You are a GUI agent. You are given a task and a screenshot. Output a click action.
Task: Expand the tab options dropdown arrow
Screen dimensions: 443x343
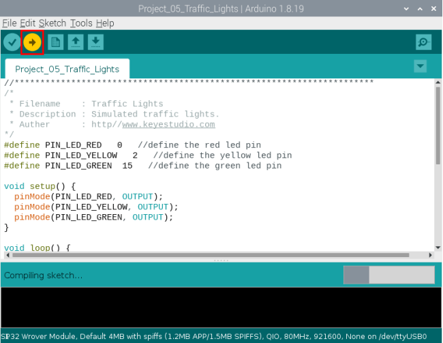coord(420,66)
